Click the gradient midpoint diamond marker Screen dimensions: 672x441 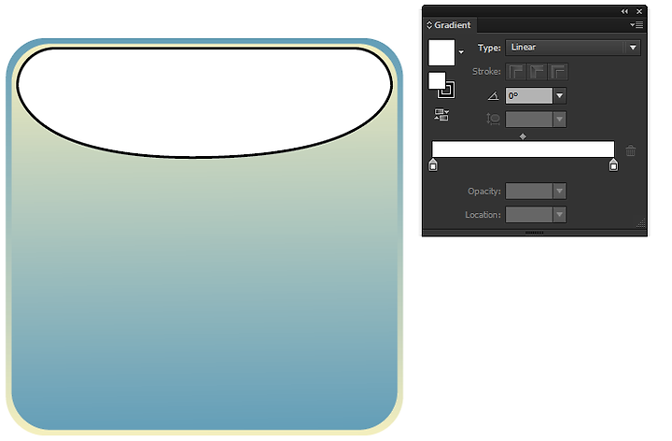pyautogui.click(x=523, y=136)
